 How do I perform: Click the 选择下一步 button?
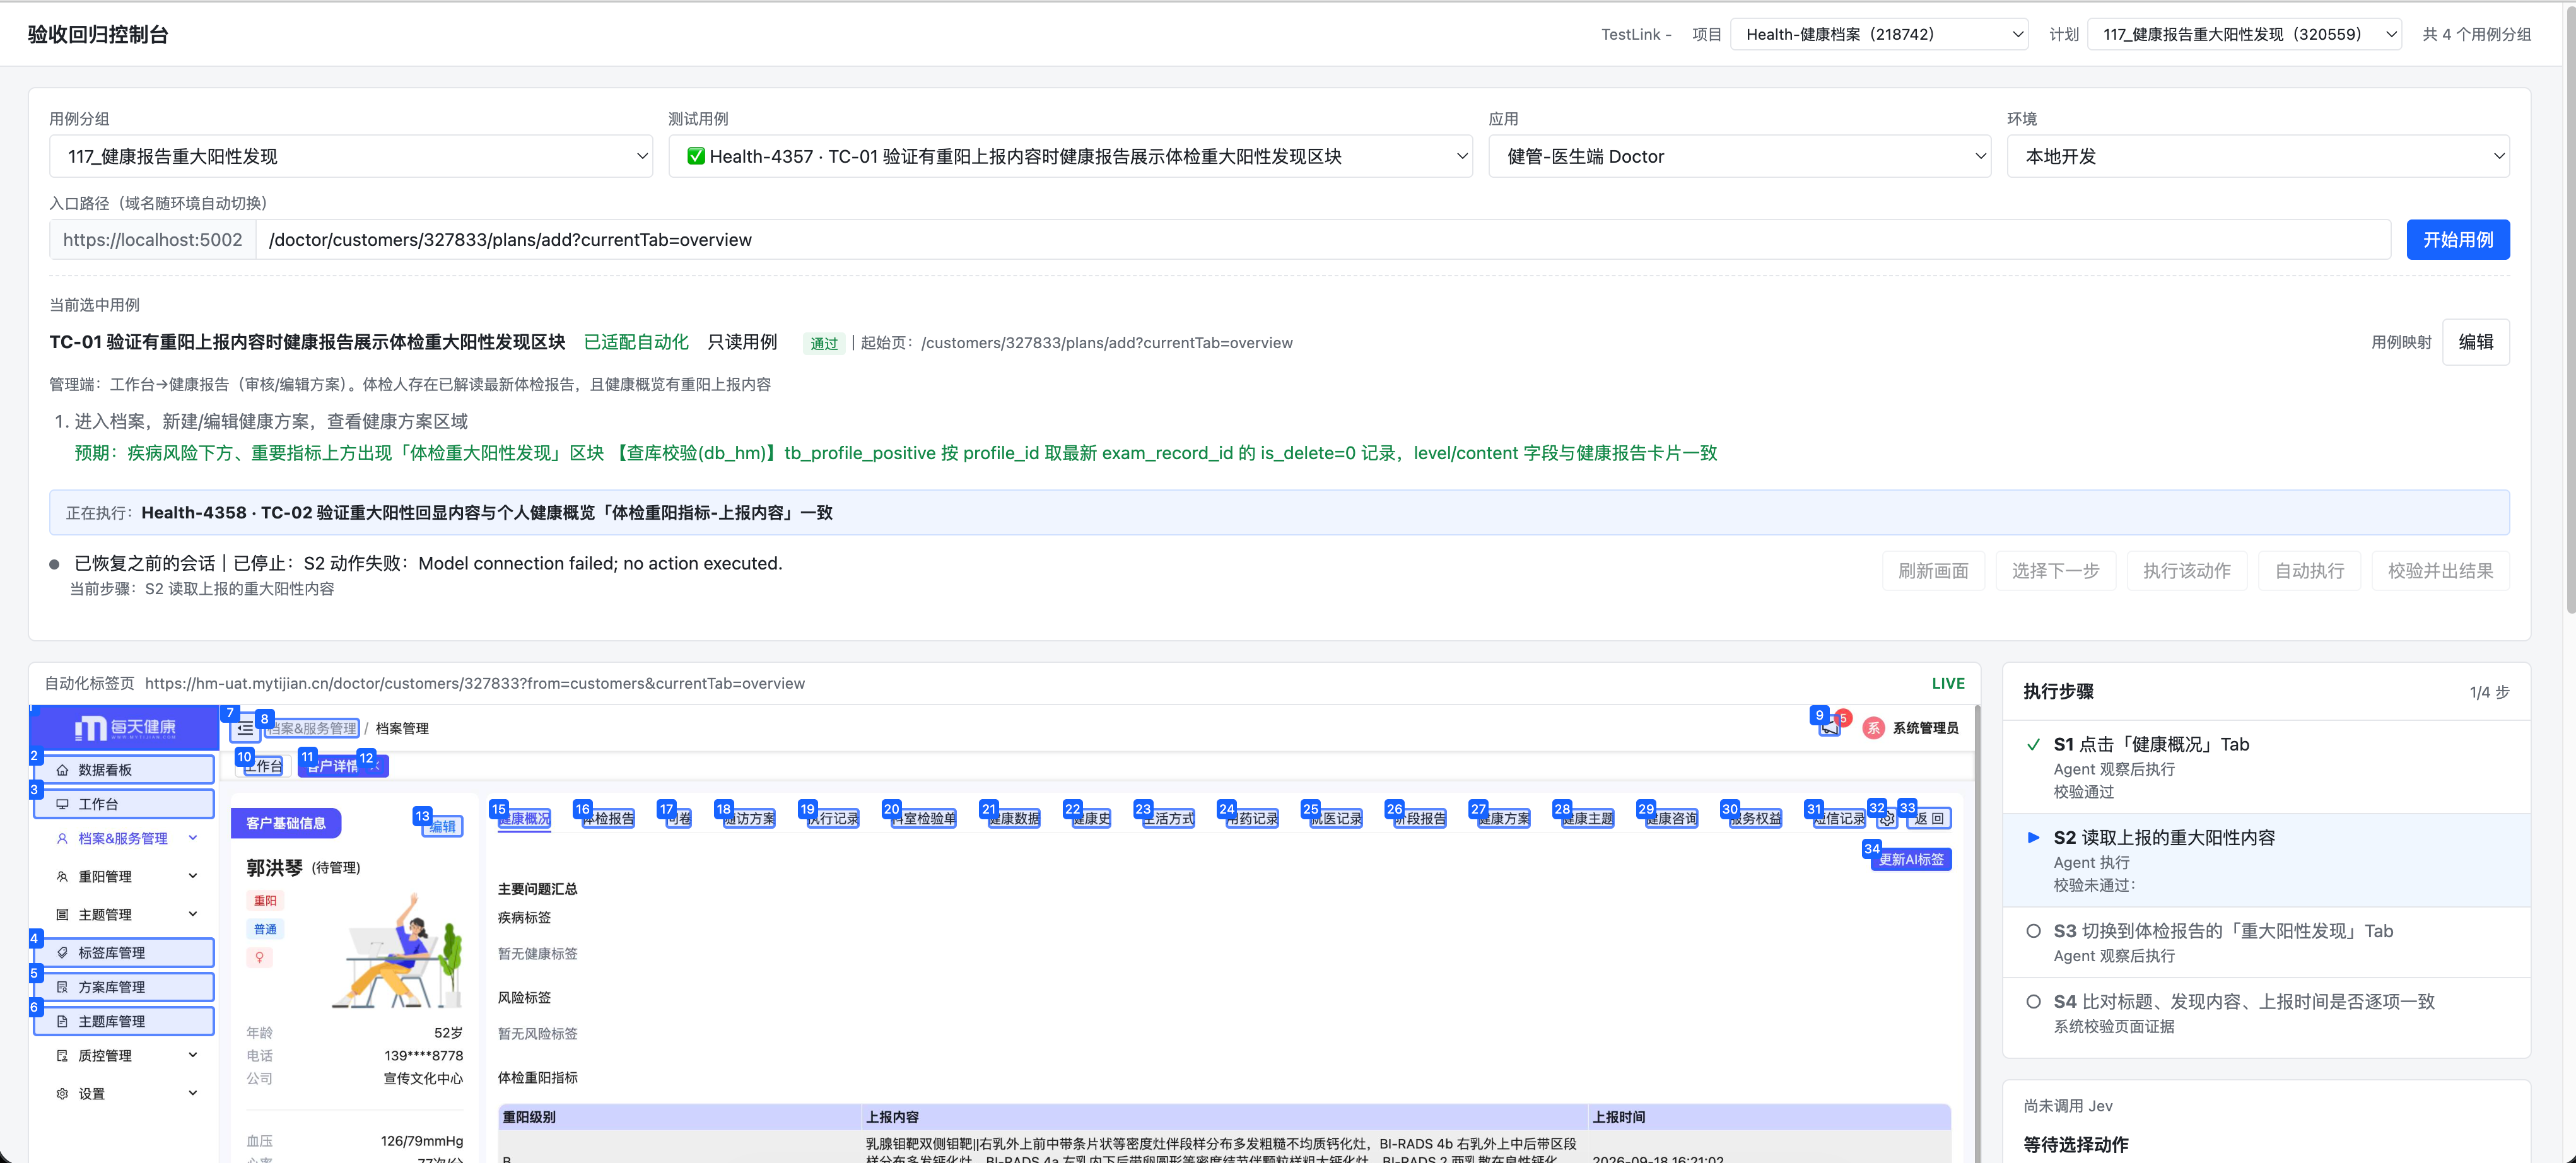(x=2055, y=571)
